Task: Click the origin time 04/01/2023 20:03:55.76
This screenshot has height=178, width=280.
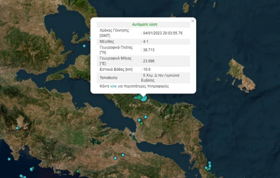Action: [x=162, y=33]
